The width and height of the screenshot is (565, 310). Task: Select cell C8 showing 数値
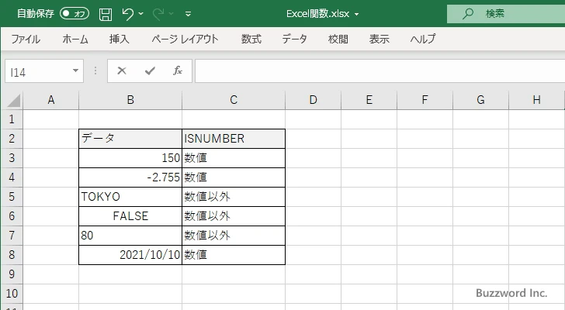pyautogui.click(x=234, y=255)
